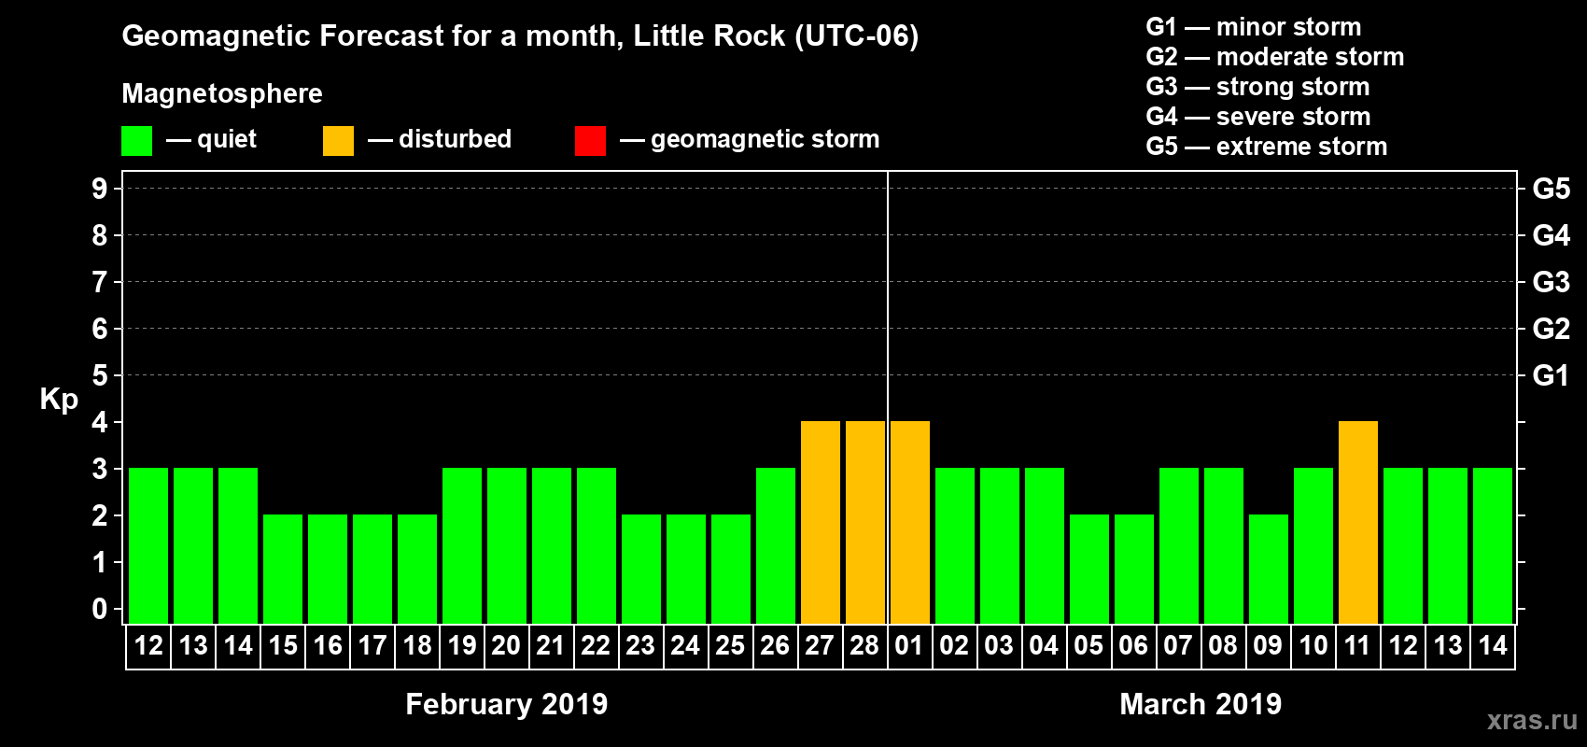Click the 'Magnetosphere' heading
The width and height of the screenshot is (1587, 747).
[222, 93]
